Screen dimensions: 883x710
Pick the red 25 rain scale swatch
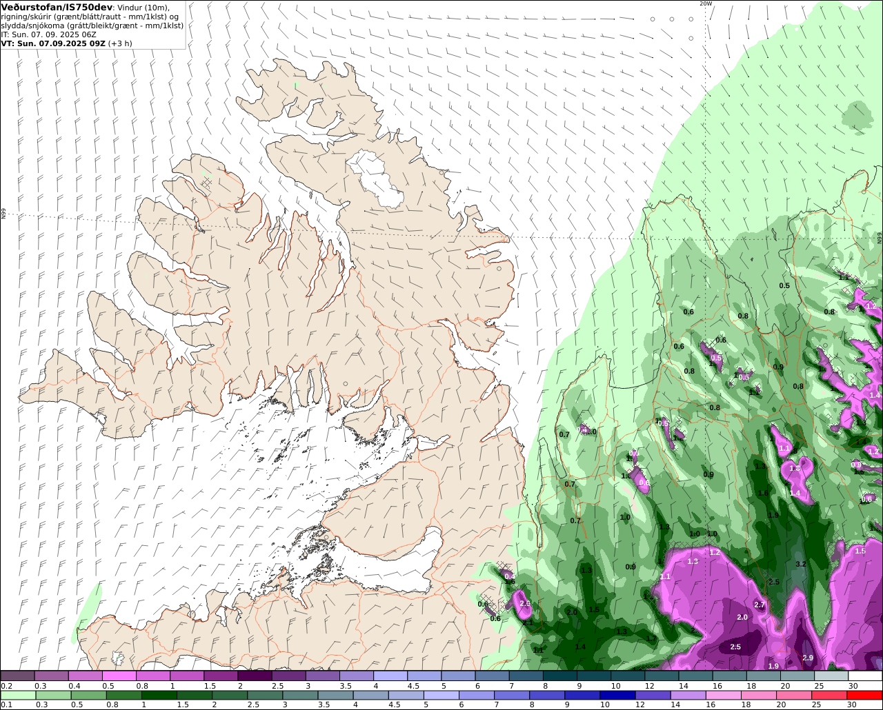point(830,696)
